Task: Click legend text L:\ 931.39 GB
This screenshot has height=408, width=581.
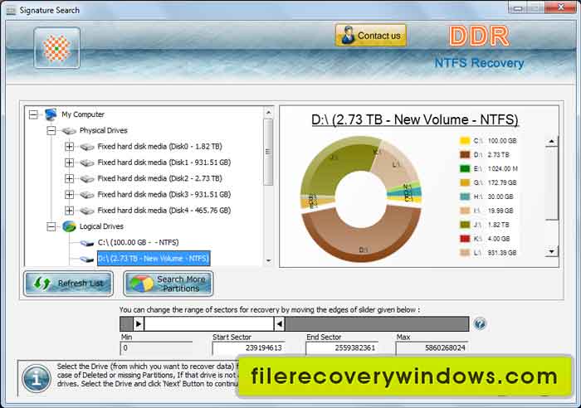Action: [x=496, y=253]
